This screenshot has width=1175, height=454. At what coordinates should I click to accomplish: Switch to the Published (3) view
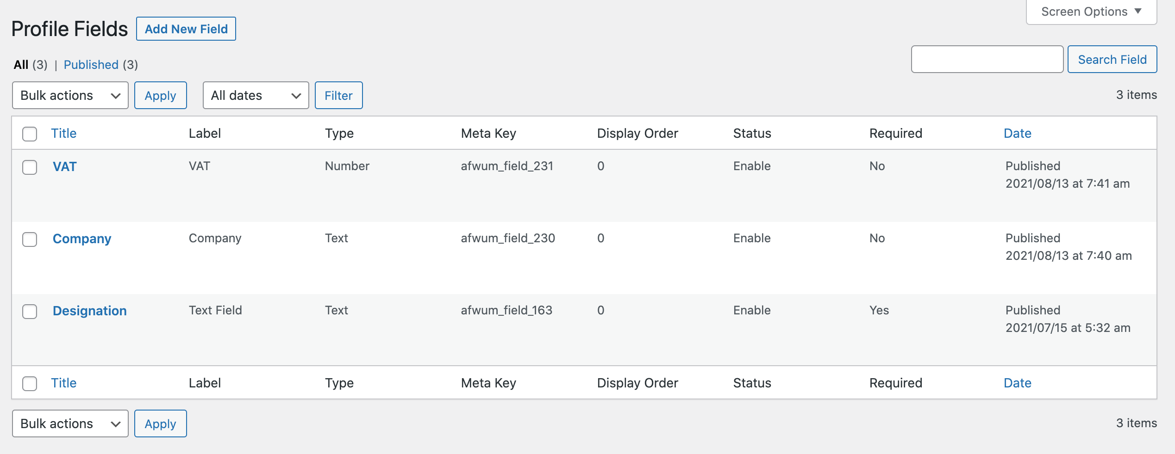click(x=91, y=65)
